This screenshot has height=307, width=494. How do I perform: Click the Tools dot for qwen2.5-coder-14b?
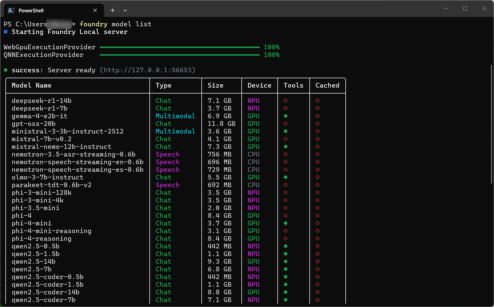pos(286,292)
